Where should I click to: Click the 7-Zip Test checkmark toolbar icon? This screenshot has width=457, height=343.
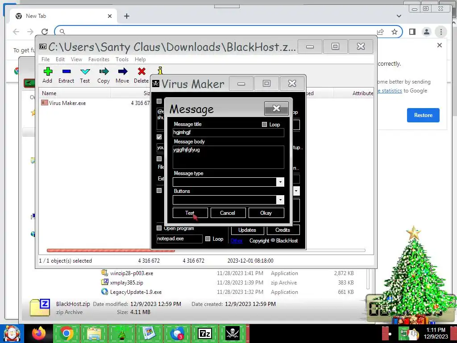(85, 71)
